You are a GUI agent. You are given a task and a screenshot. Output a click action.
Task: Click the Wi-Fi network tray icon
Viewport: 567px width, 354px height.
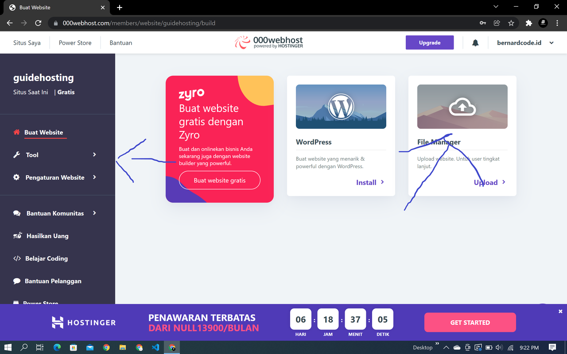(511, 348)
